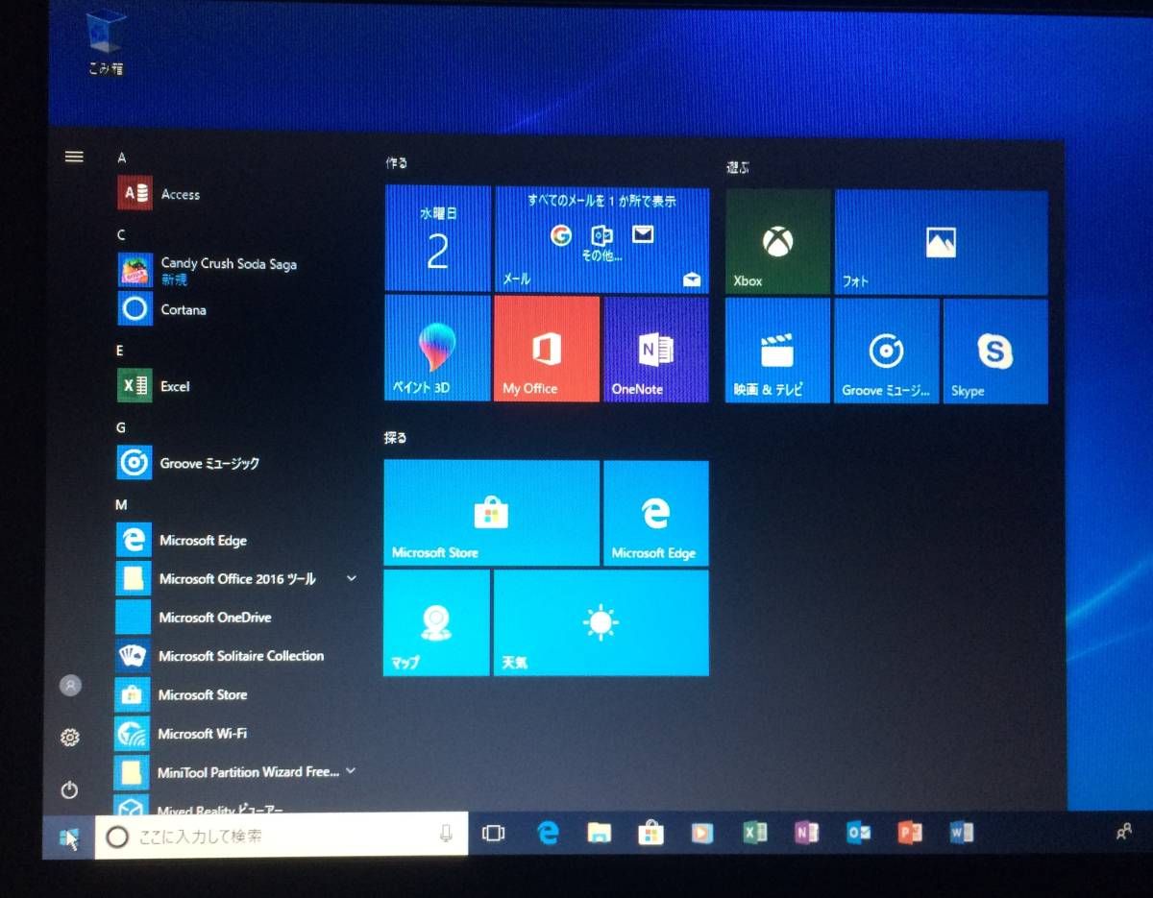Viewport: 1153px width, 898px height.
Task: Jump via letter G header
Action: [121, 427]
